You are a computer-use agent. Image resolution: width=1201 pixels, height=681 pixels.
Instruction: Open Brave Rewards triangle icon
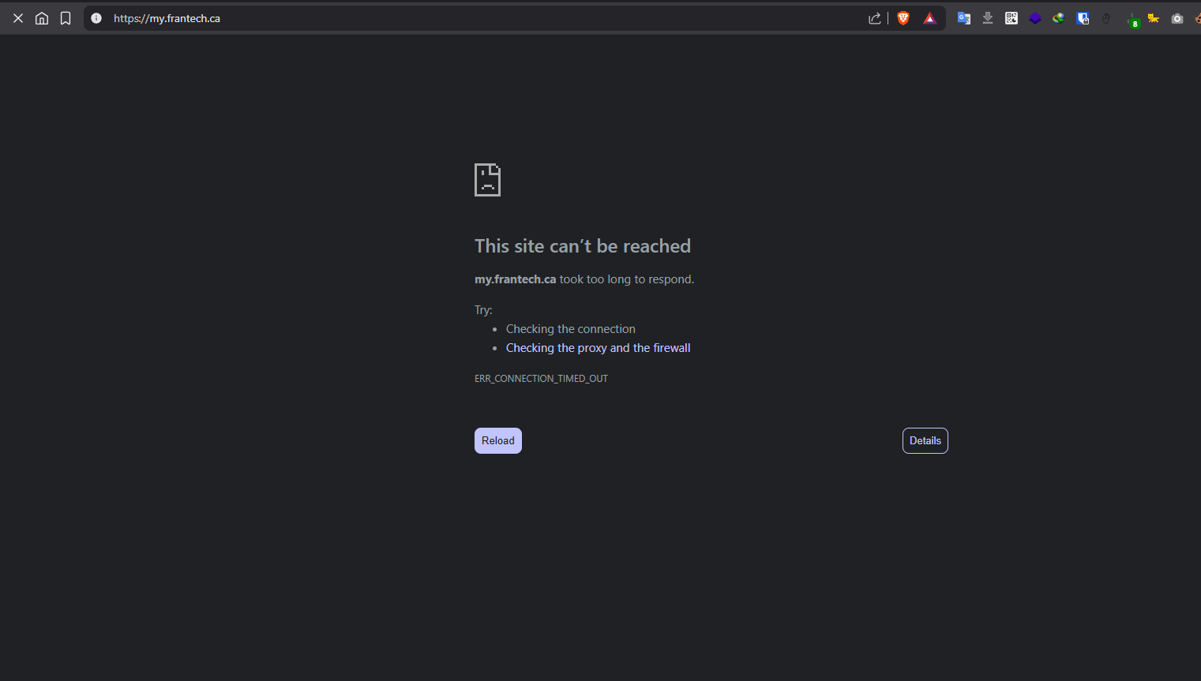(930, 18)
